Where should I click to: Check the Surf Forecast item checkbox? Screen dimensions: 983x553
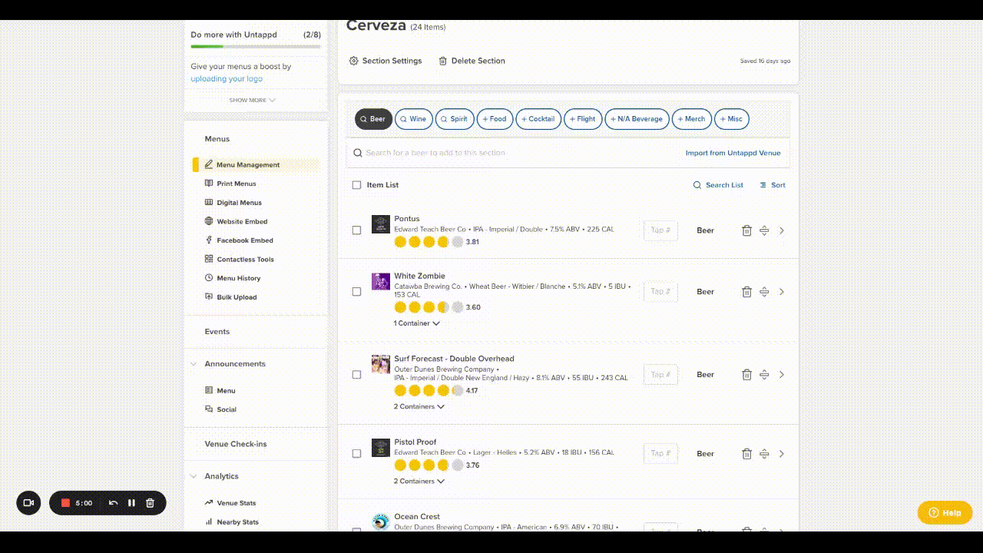coord(356,375)
